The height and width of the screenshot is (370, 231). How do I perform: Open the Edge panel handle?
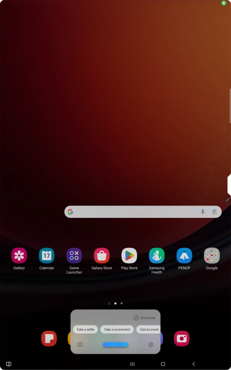tap(230, 106)
